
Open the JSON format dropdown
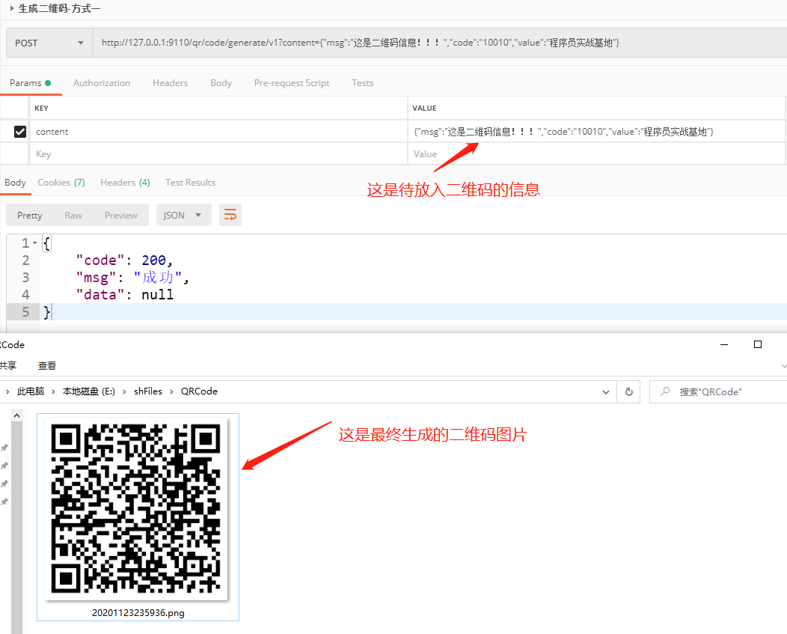pos(184,215)
